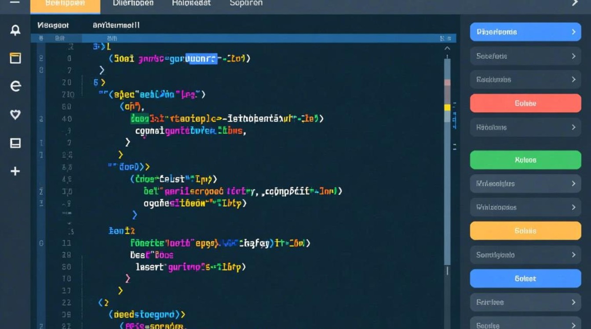Open the monitor panel icon in sidebar
591x329 pixels.
coord(15,143)
